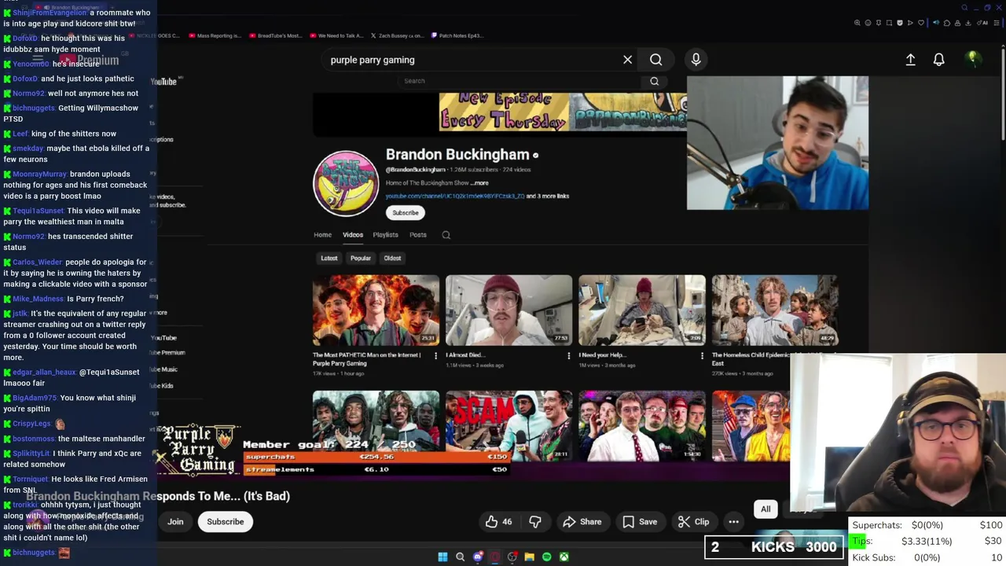Viewport: 1006px width, 566px height.
Task: Sort videos by Latest chip
Action: (x=329, y=258)
